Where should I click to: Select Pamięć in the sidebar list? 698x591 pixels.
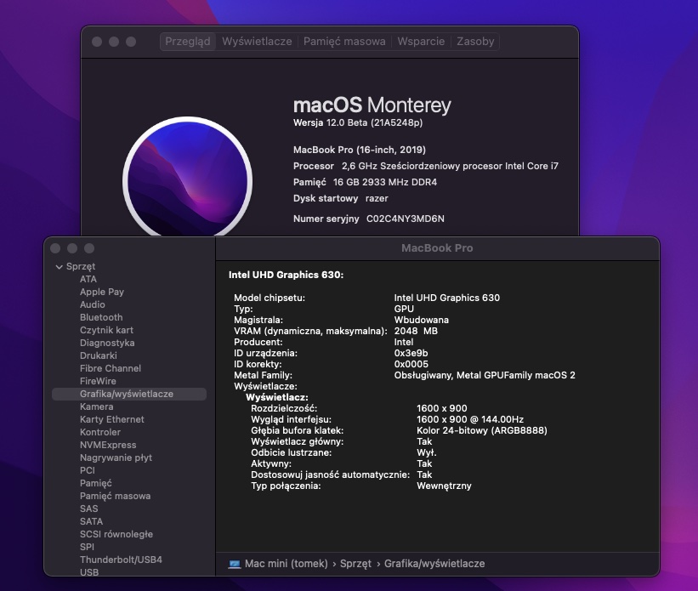coord(96,483)
